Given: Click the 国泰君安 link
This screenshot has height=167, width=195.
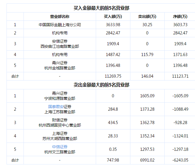Looking at the screenshot, I should click(x=56, y=107).
